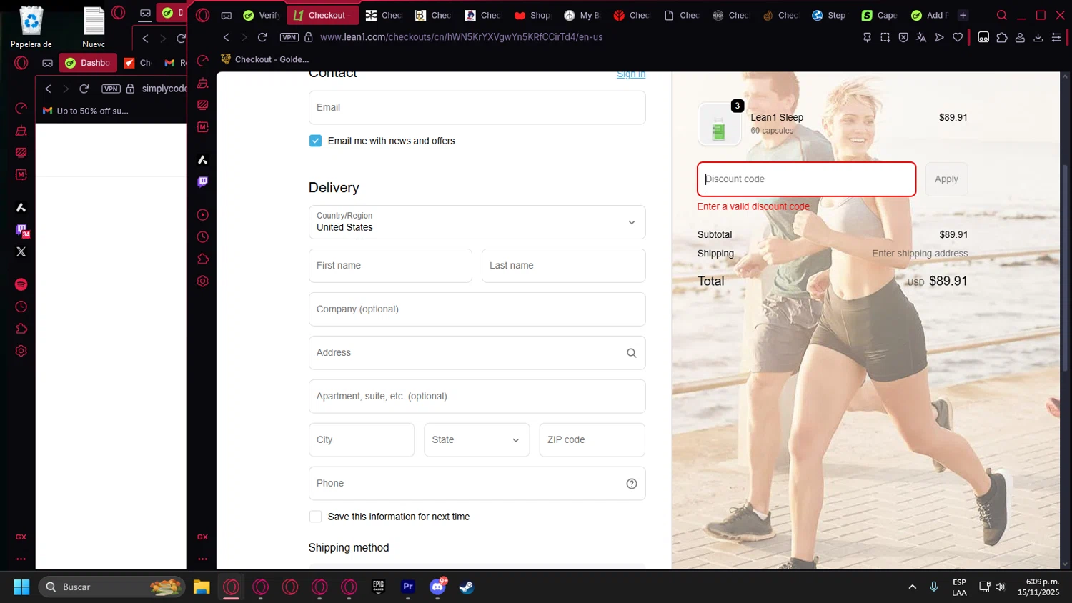The image size is (1072, 603).
Task: Open the profile account icon in toolbar
Action: (1020, 37)
